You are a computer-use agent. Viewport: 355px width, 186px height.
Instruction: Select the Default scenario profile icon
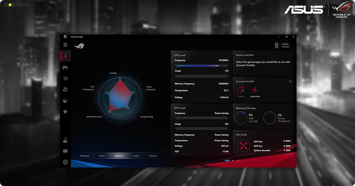tap(241, 90)
